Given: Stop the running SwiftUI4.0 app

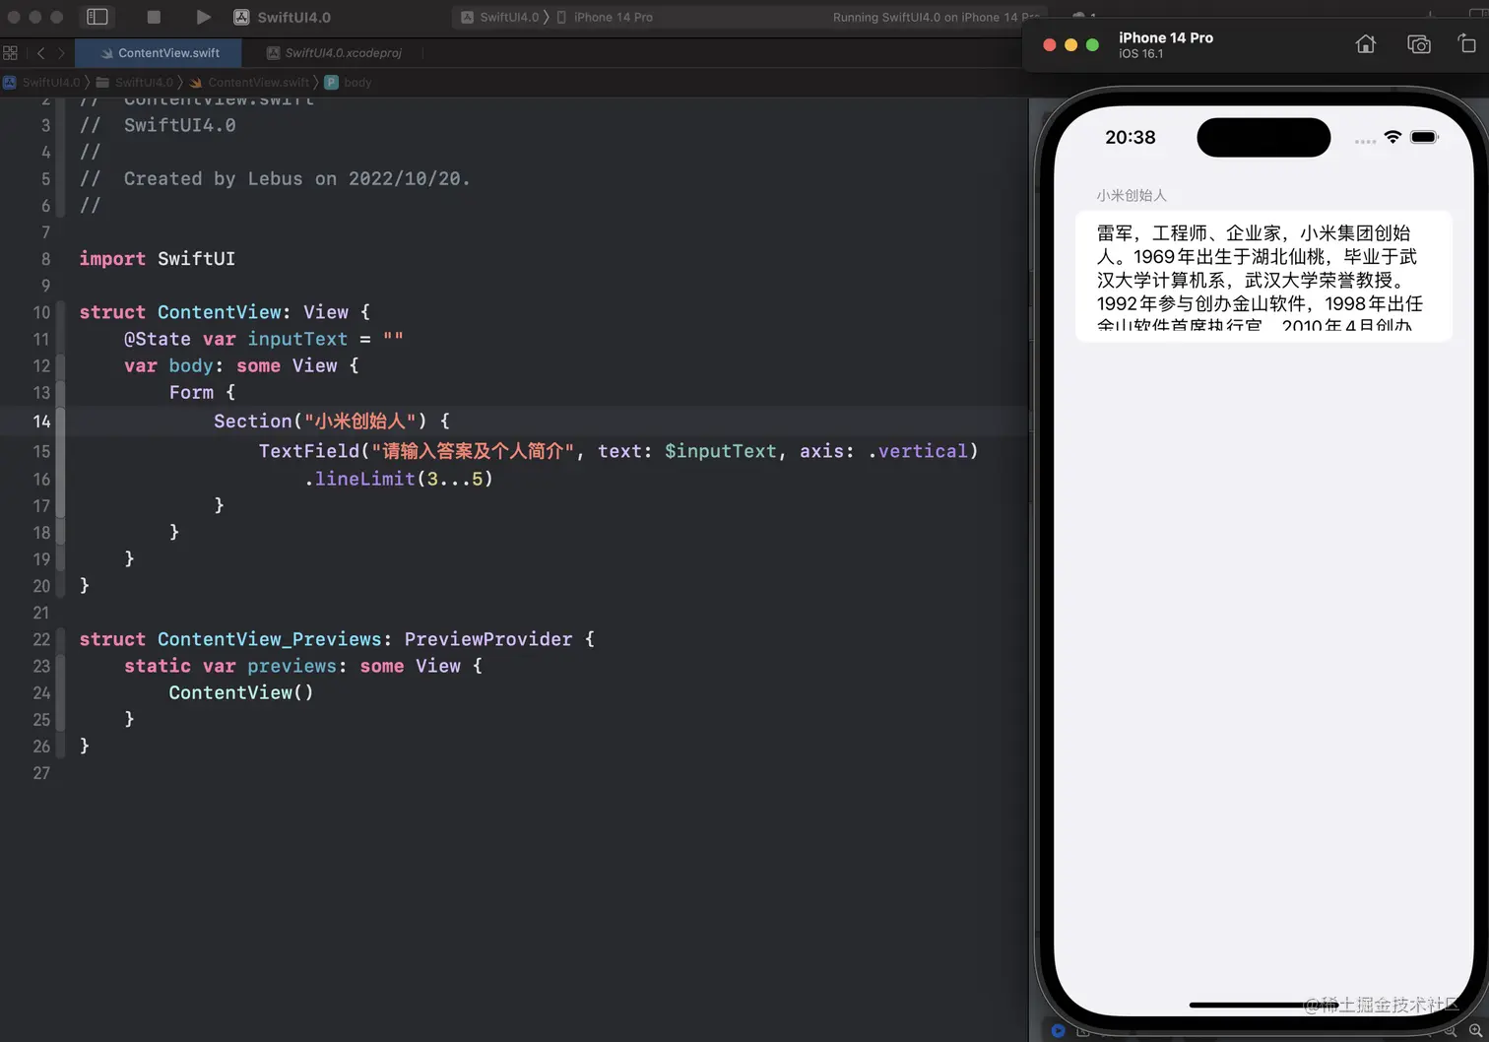Looking at the screenshot, I should [x=154, y=17].
